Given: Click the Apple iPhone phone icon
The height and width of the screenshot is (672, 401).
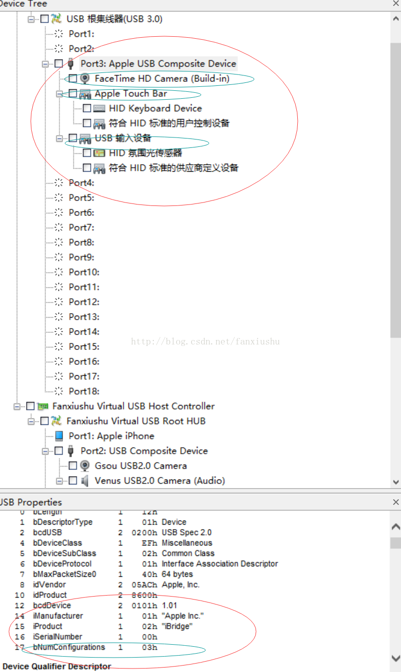Looking at the screenshot, I should point(59,436).
